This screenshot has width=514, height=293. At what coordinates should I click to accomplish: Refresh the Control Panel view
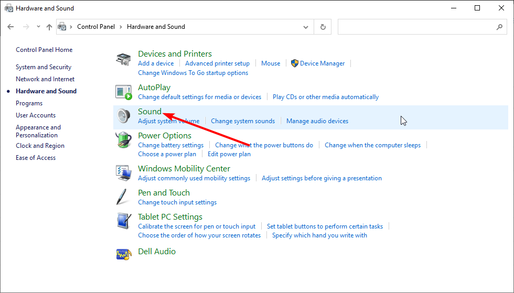click(x=323, y=27)
